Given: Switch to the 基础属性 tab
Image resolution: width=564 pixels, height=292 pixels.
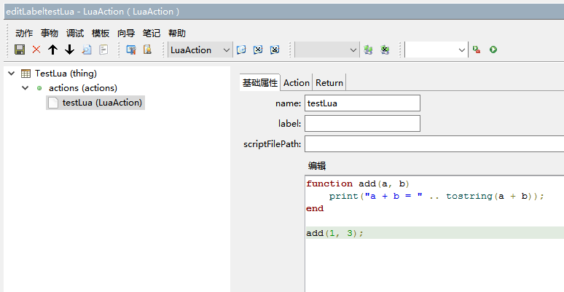Looking at the screenshot, I should (260, 83).
